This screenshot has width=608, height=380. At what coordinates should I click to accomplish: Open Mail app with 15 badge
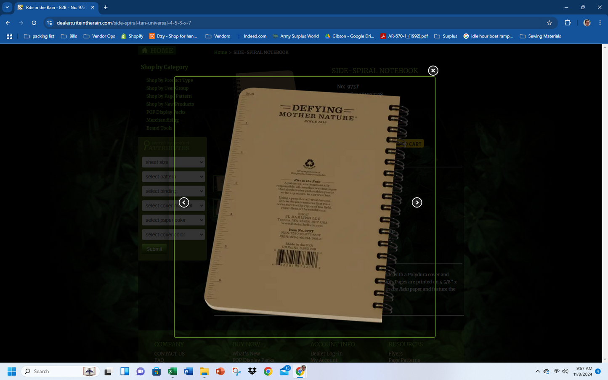[x=284, y=371]
